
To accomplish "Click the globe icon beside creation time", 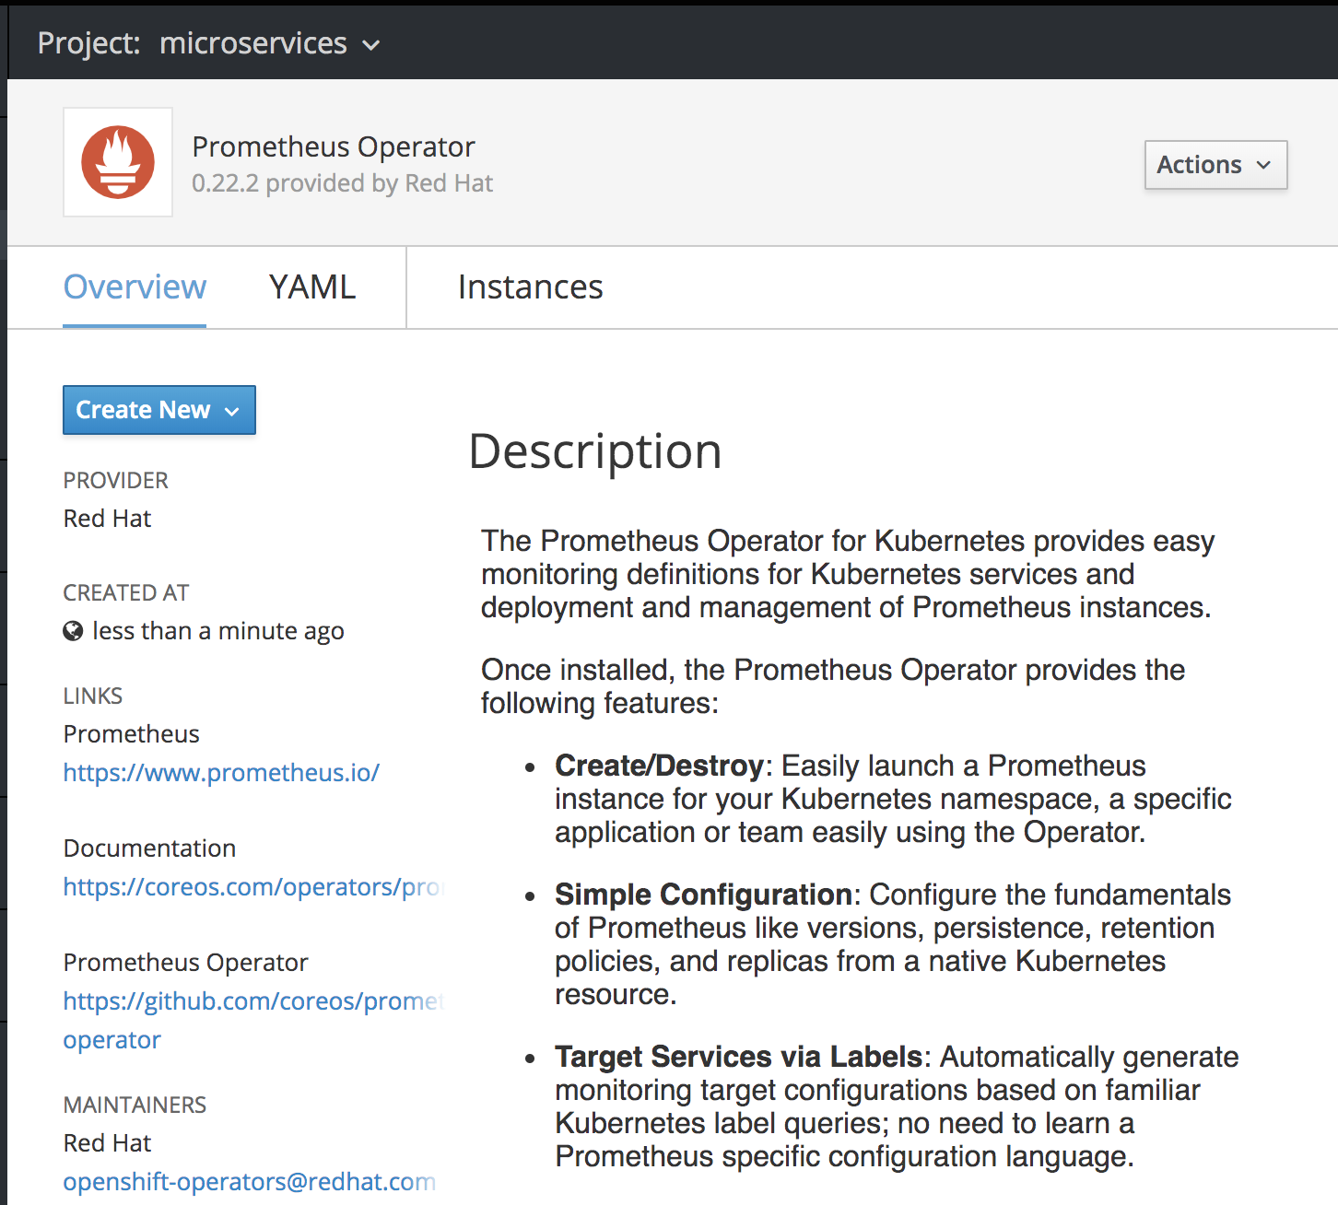I will tap(73, 631).
